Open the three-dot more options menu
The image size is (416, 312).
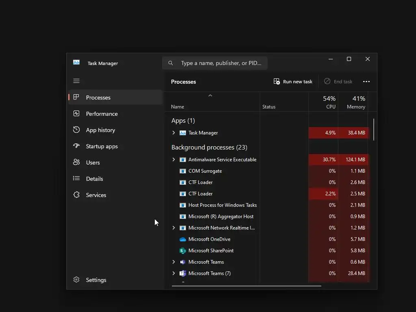(x=366, y=81)
